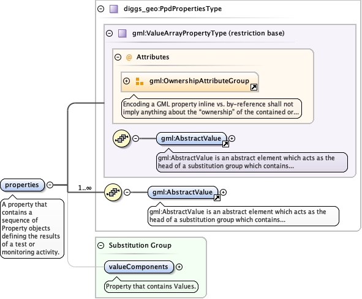This screenshot has width=362, height=299.
Task: Expand gml:OwnershipAttributeGroup
Action: 126,81
